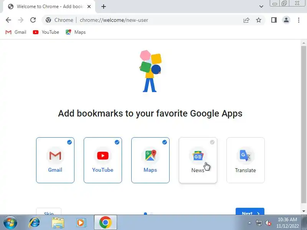The image size is (307, 230).
Task: Click the network tray icon
Action: 259,223
